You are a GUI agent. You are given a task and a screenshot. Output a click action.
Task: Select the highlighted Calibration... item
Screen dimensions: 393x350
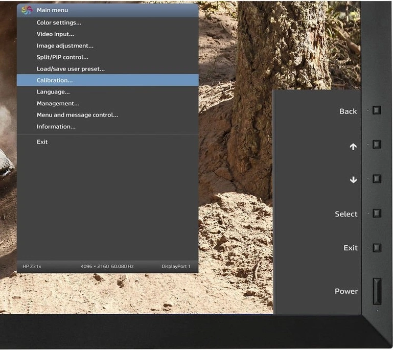55,80
